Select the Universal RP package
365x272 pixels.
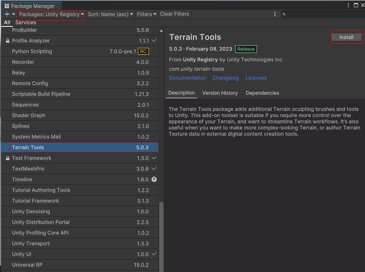click(80, 265)
